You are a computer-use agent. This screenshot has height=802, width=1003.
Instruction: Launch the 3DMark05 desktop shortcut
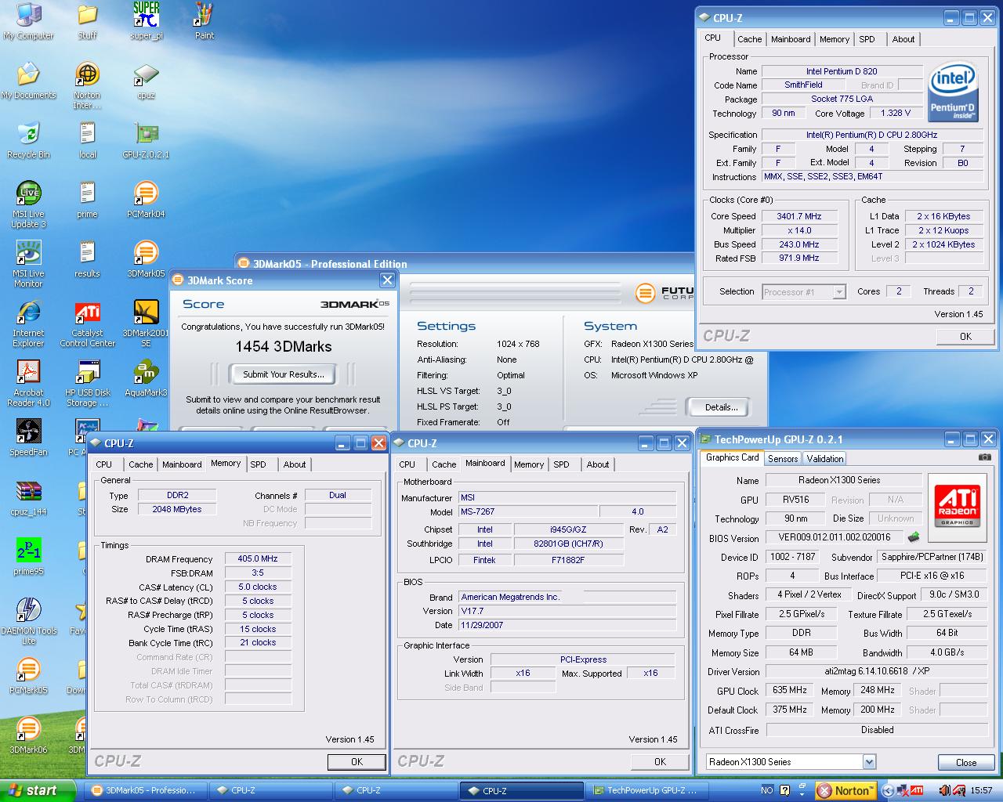146,259
